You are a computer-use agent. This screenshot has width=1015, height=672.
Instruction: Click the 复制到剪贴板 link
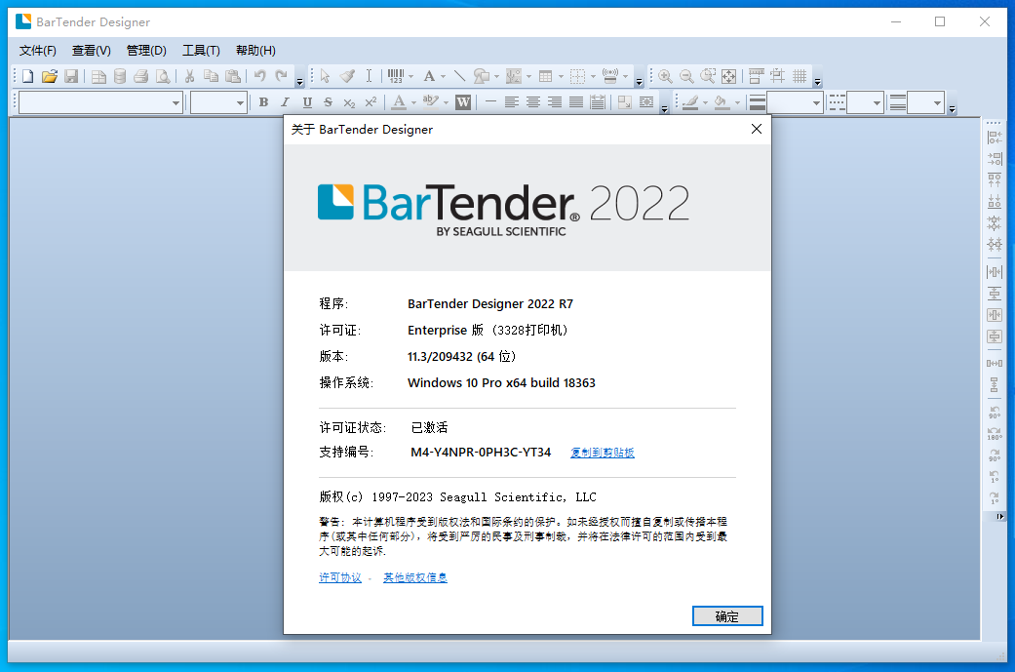[x=602, y=453]
